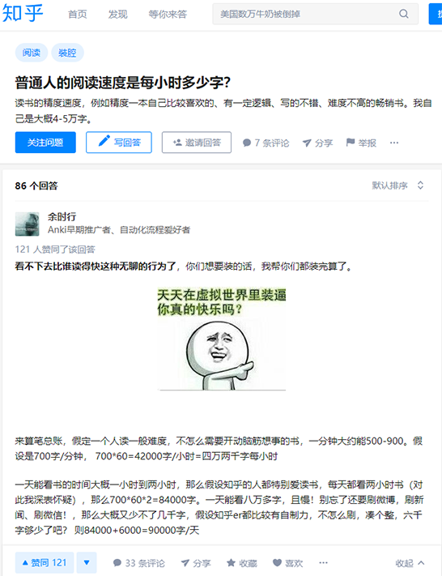The height and width of the screenshot is (576, 442).
Task: Downvote the answer with down arrow
Action: point(87,562)
